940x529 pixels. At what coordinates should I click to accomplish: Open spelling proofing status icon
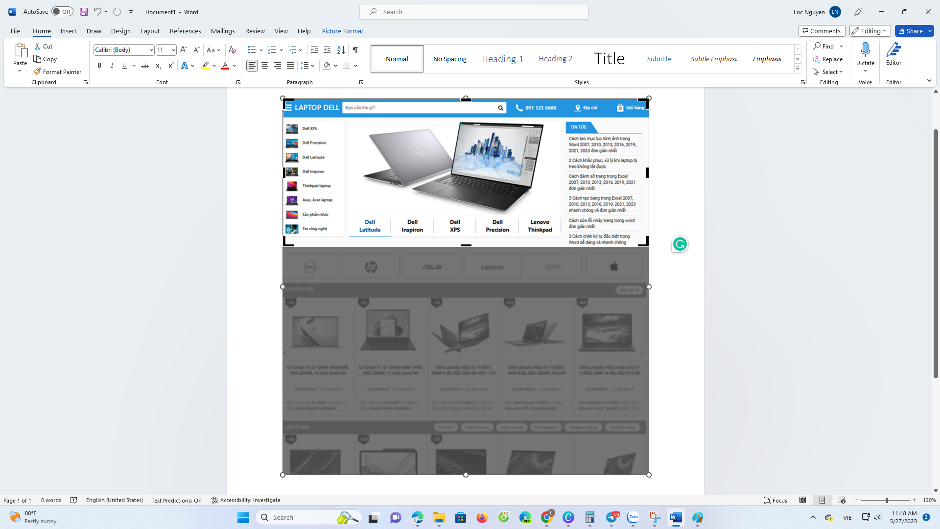tap(74, 500)
